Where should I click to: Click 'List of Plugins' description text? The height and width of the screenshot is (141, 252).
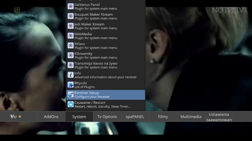(x=85, y=87)
